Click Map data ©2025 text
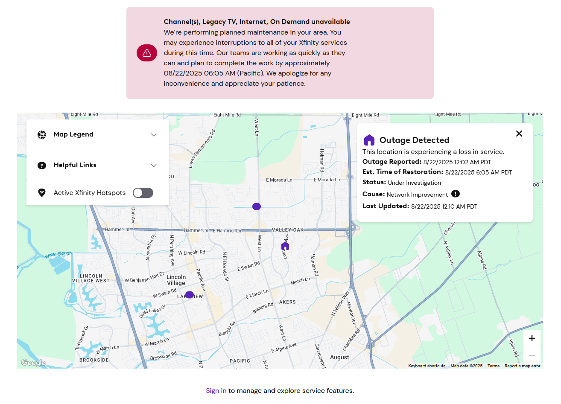 point(466,366)
